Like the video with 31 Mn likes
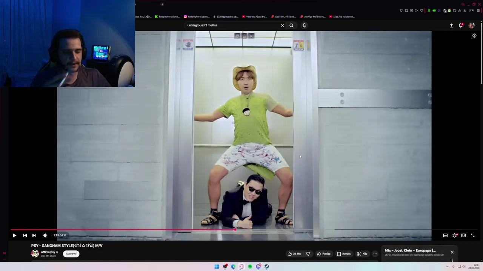This screenshot has height=271, width=483. (x=294, y=254)
